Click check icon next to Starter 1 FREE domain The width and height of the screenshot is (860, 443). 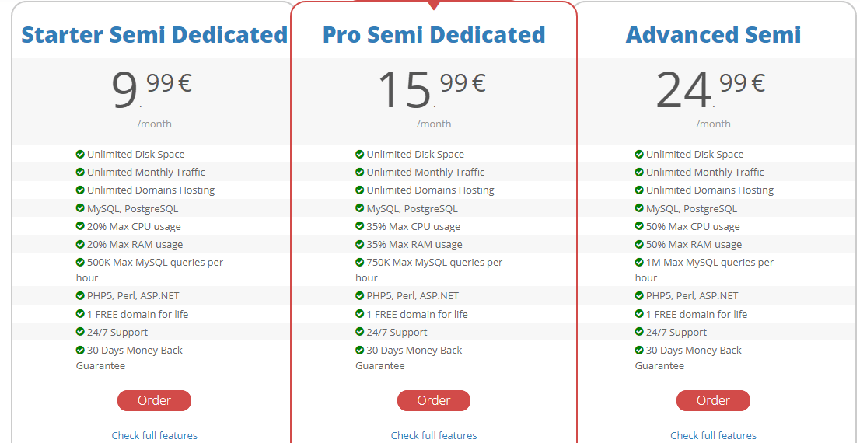pyautogui.click(x=80, y=314)
